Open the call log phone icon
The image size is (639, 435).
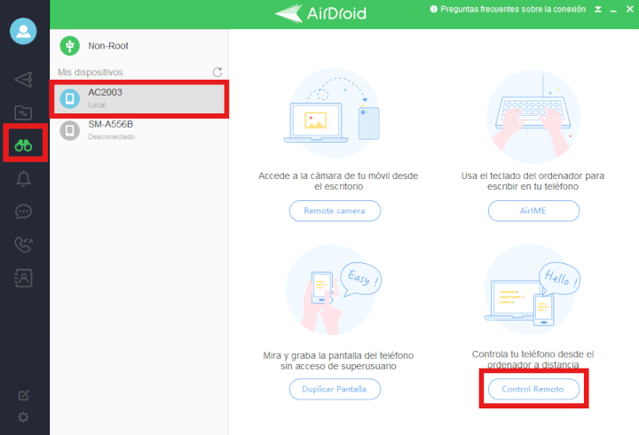[x=23, y=245]
